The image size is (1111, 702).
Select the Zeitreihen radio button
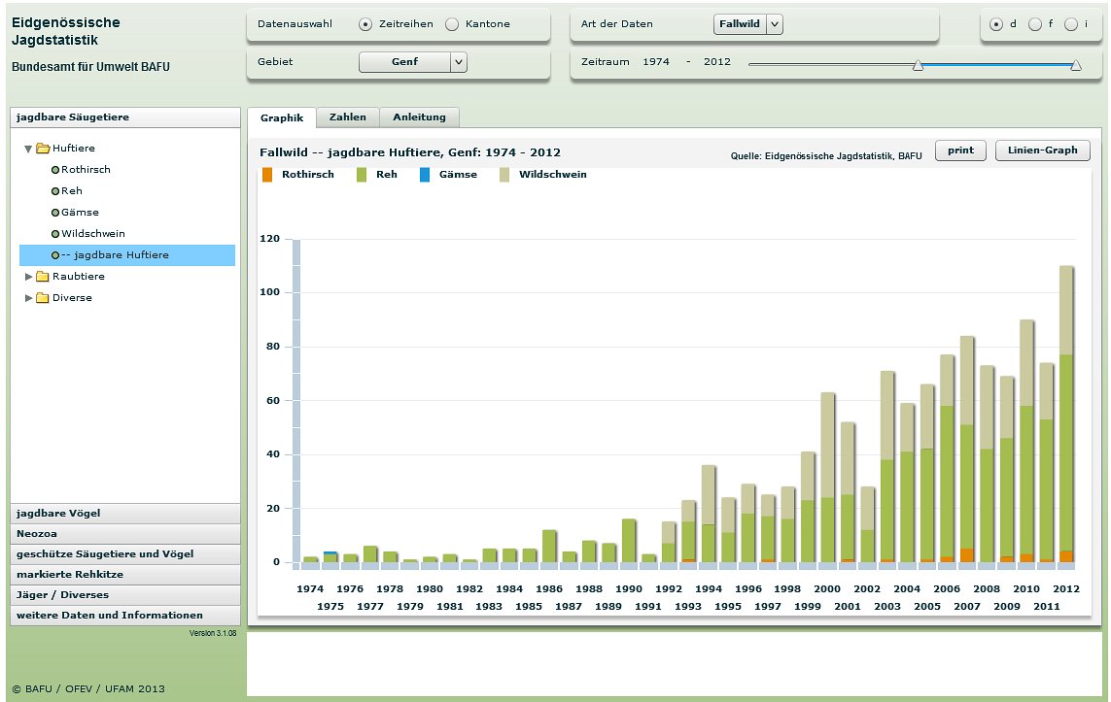pos(365,24)
